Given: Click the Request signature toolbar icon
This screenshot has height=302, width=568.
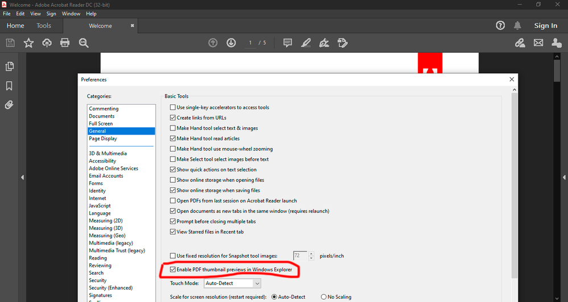Looking at the screenshot, I should pos(342,43).
